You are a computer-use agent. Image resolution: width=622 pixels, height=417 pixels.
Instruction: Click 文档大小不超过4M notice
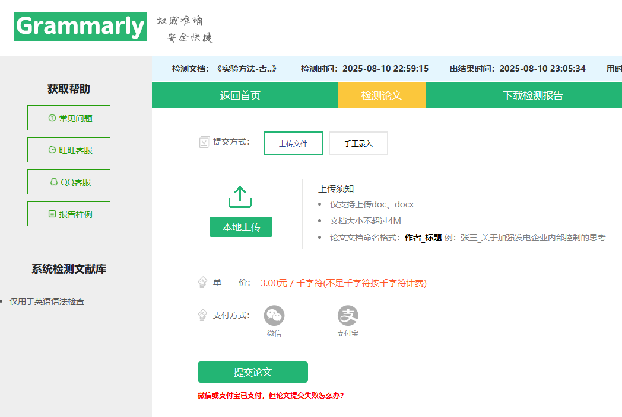click(x=366, y=221)
